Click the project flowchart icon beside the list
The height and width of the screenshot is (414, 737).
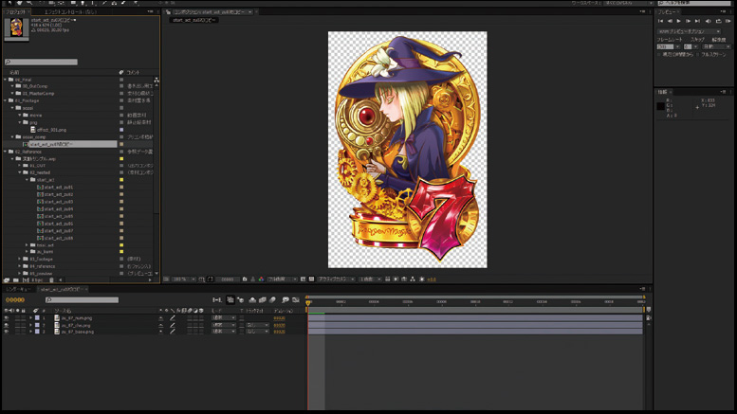tap(157, 80)
